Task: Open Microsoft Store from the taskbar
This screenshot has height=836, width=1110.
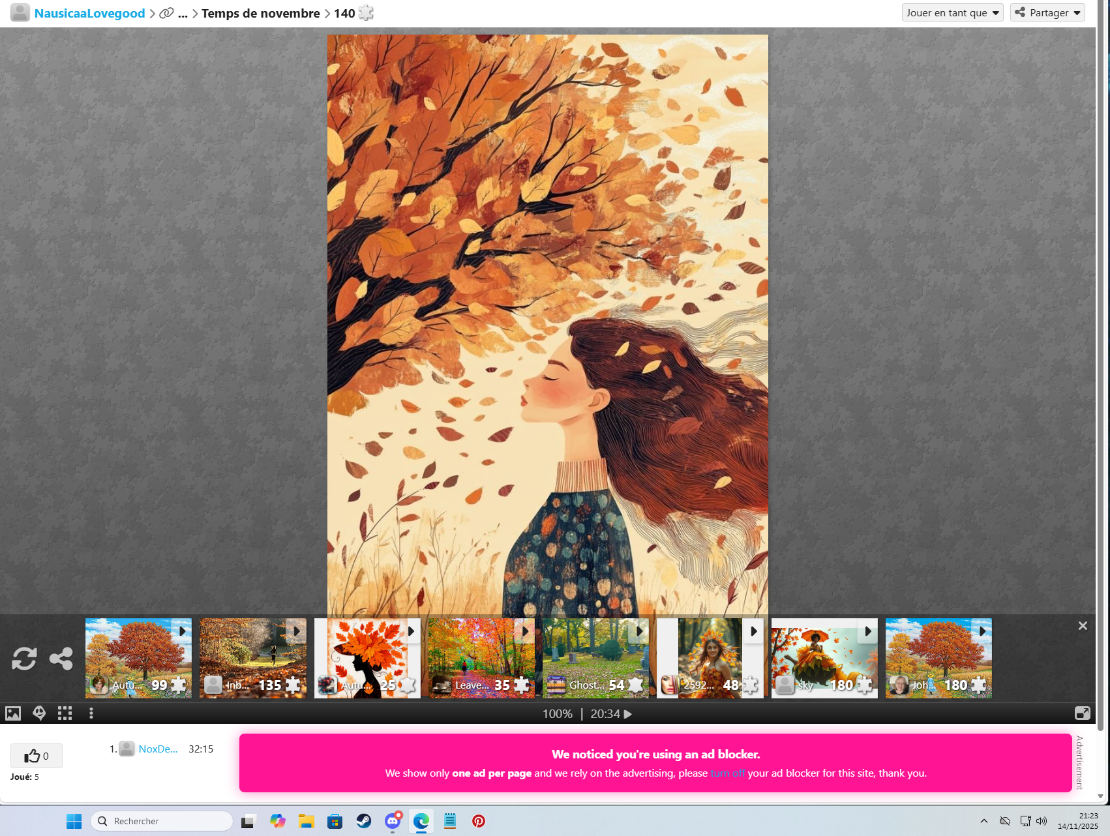Action: pos(335,821)
